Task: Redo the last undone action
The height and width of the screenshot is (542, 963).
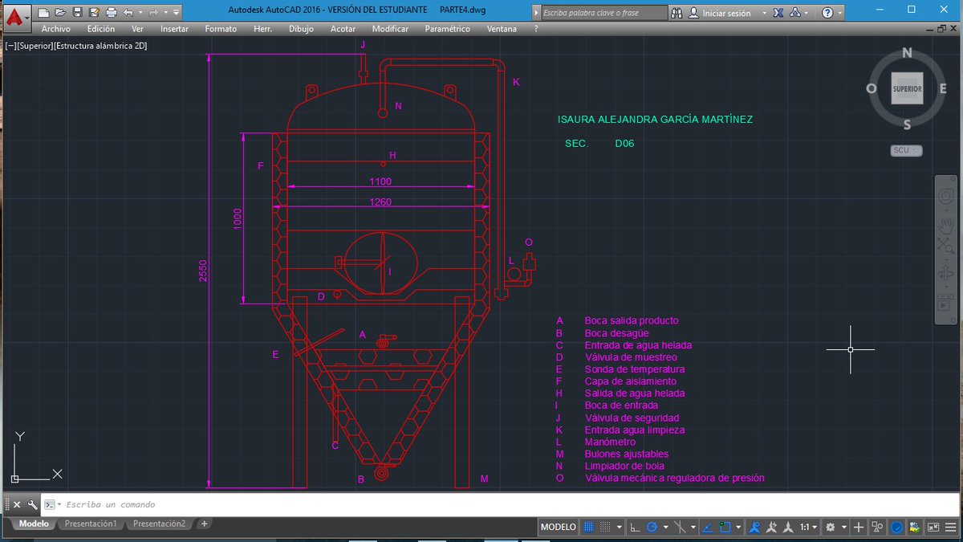Action: click(x=153, y=13)
